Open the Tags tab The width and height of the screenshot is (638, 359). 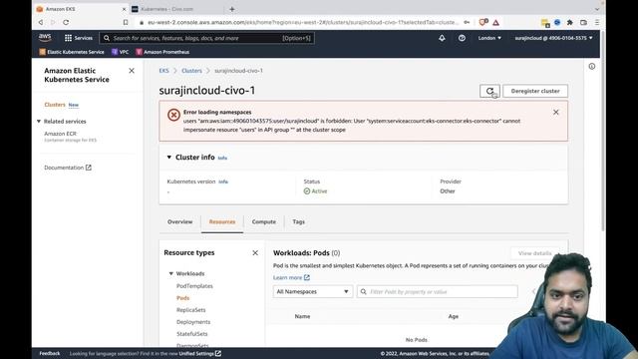coord(298,221)
